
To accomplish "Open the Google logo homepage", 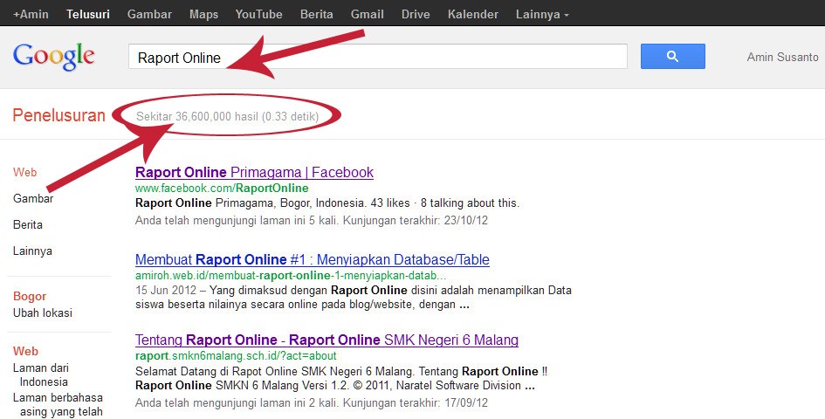I will (53, 57).
